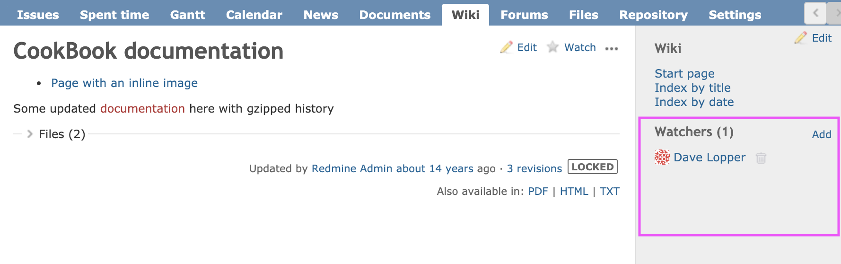Click the star Watch icon
This screenshot has width=841, height=264.
[x=552, y=47]
